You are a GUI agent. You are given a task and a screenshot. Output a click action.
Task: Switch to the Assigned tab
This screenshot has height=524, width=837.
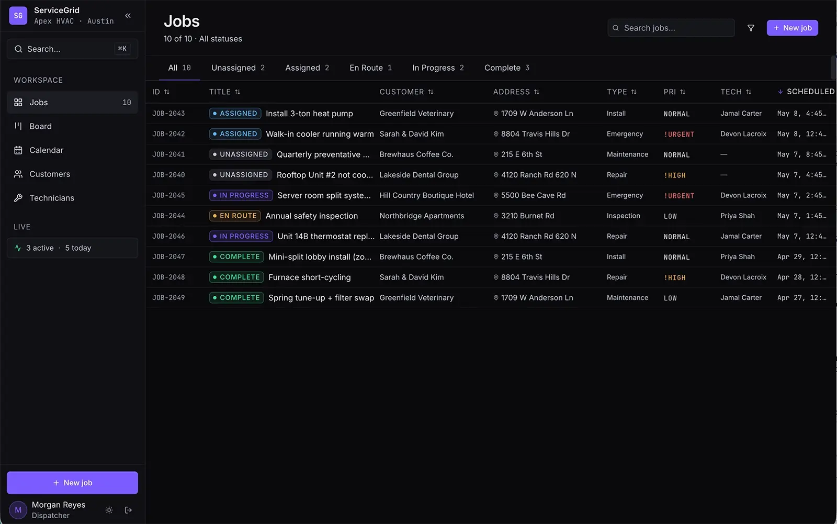tap(307, 68)
